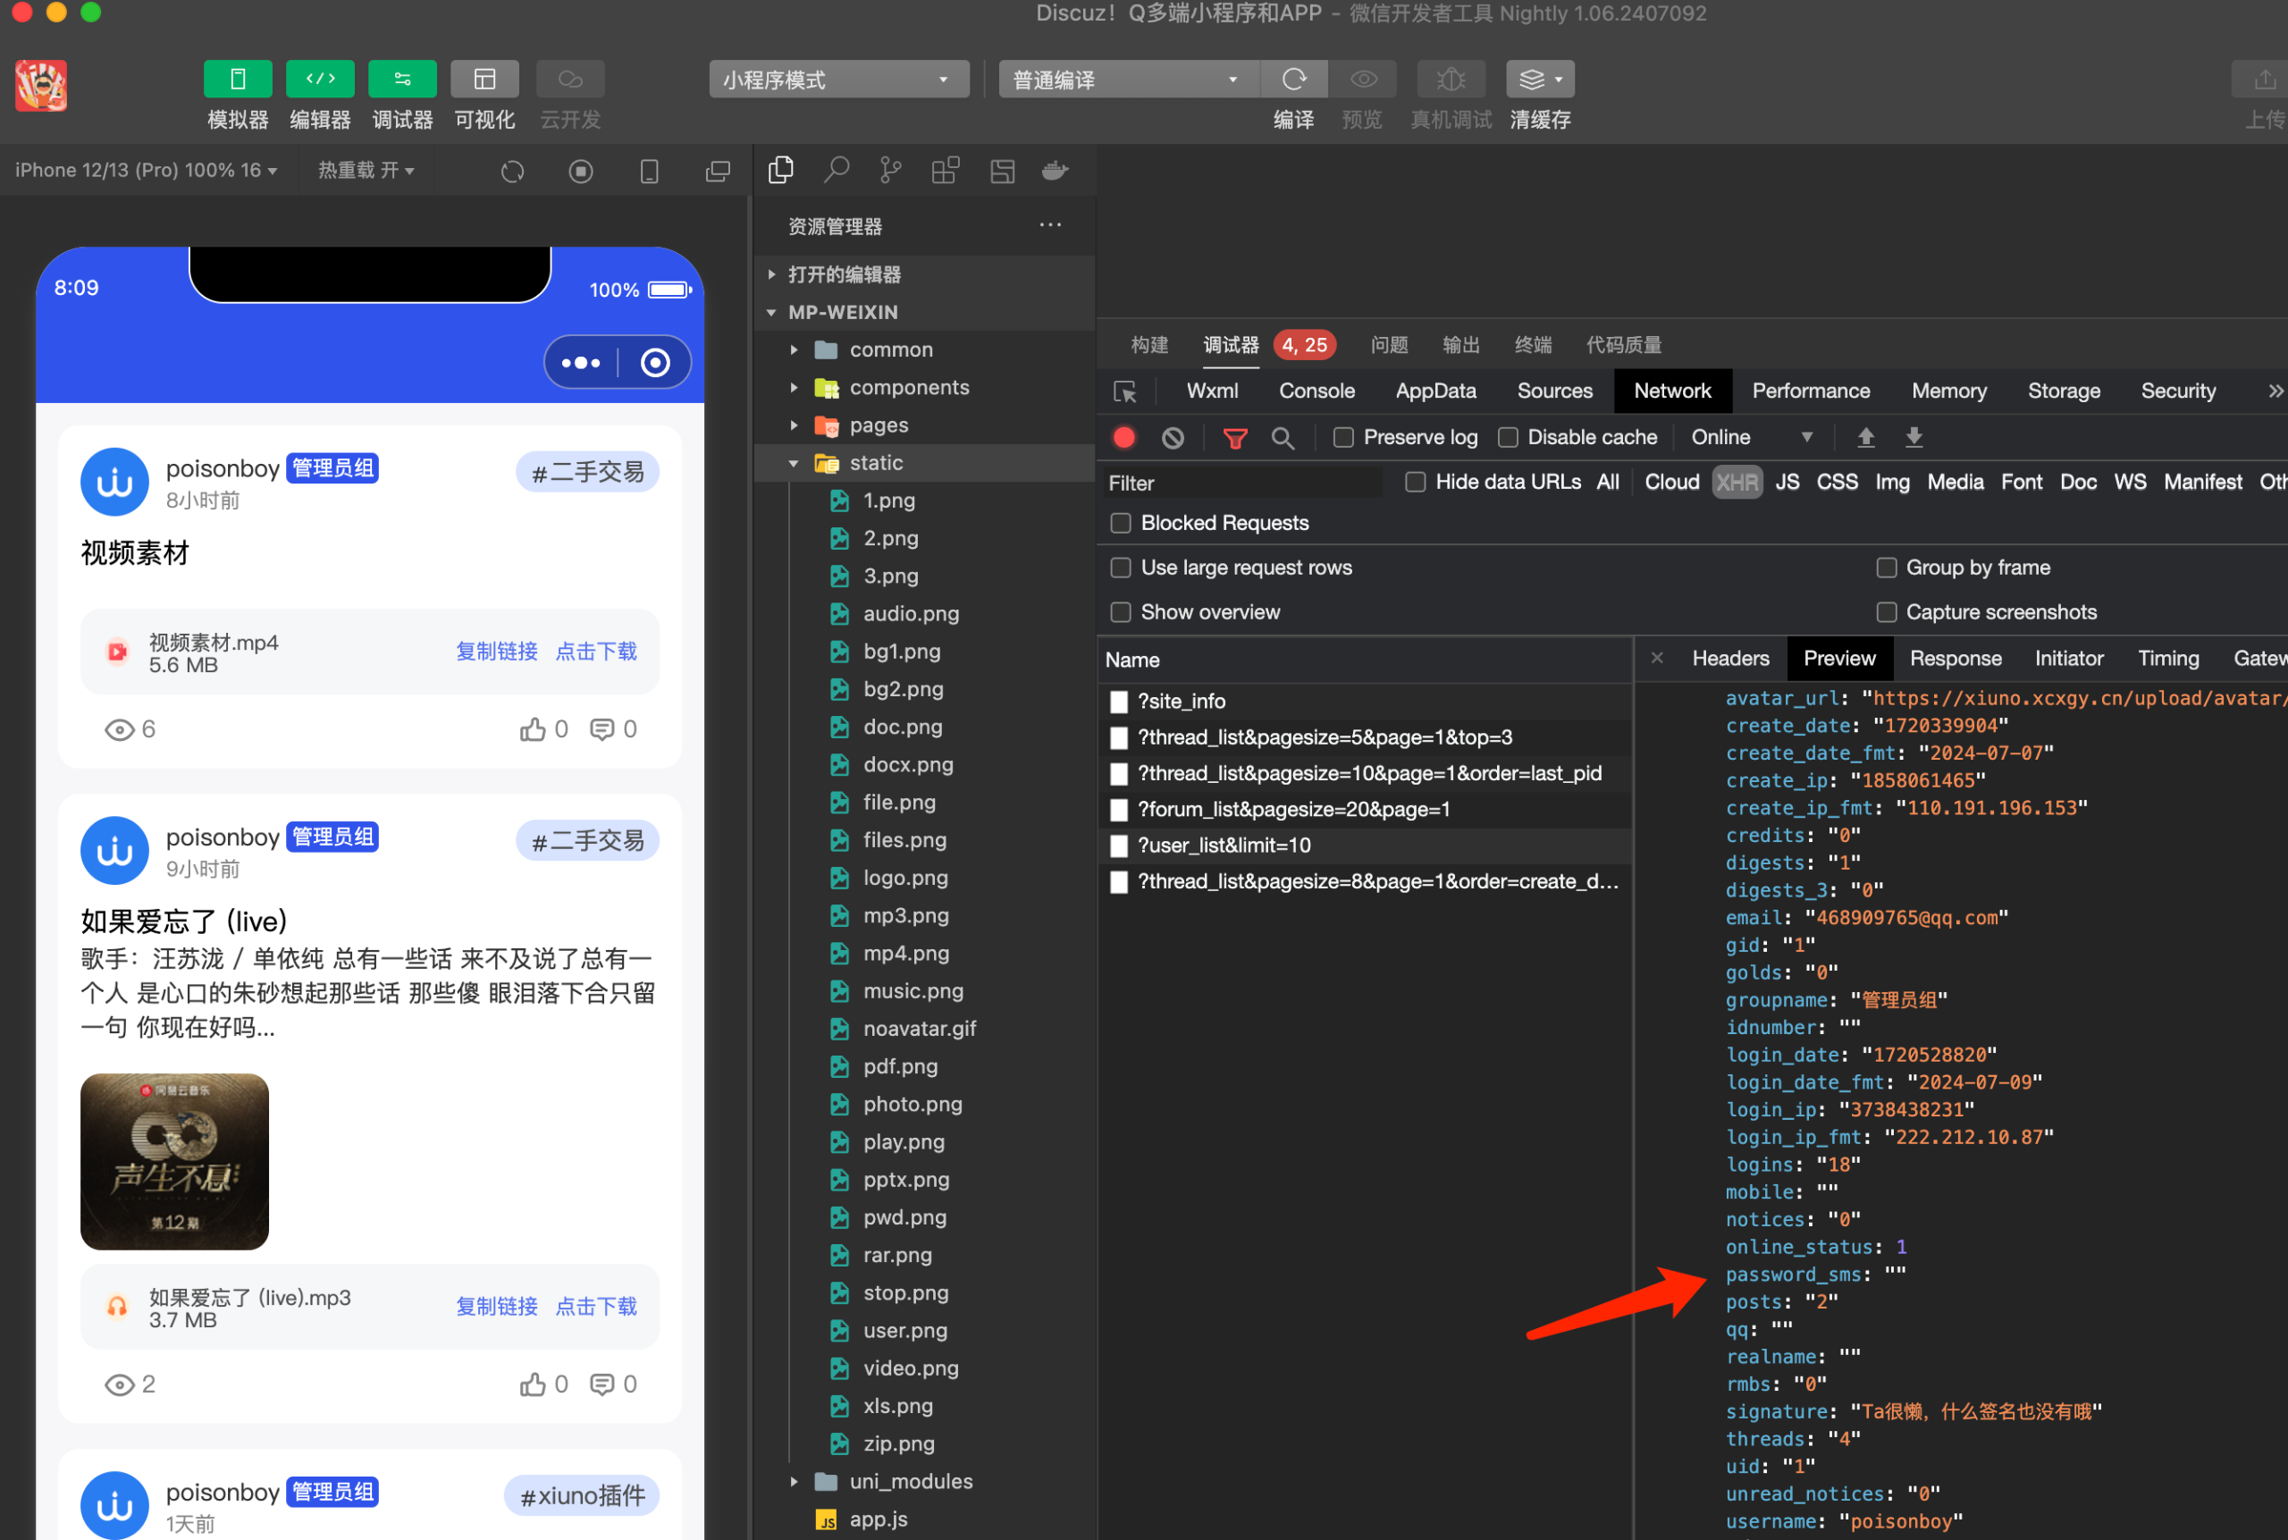Click the network search magnifier icon

(x=1283, y=438)
